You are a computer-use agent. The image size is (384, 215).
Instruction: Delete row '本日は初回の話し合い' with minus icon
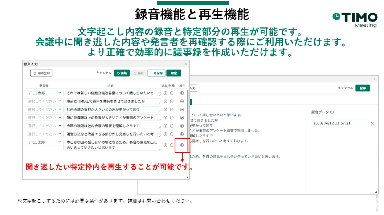click(x=171, y=145)
